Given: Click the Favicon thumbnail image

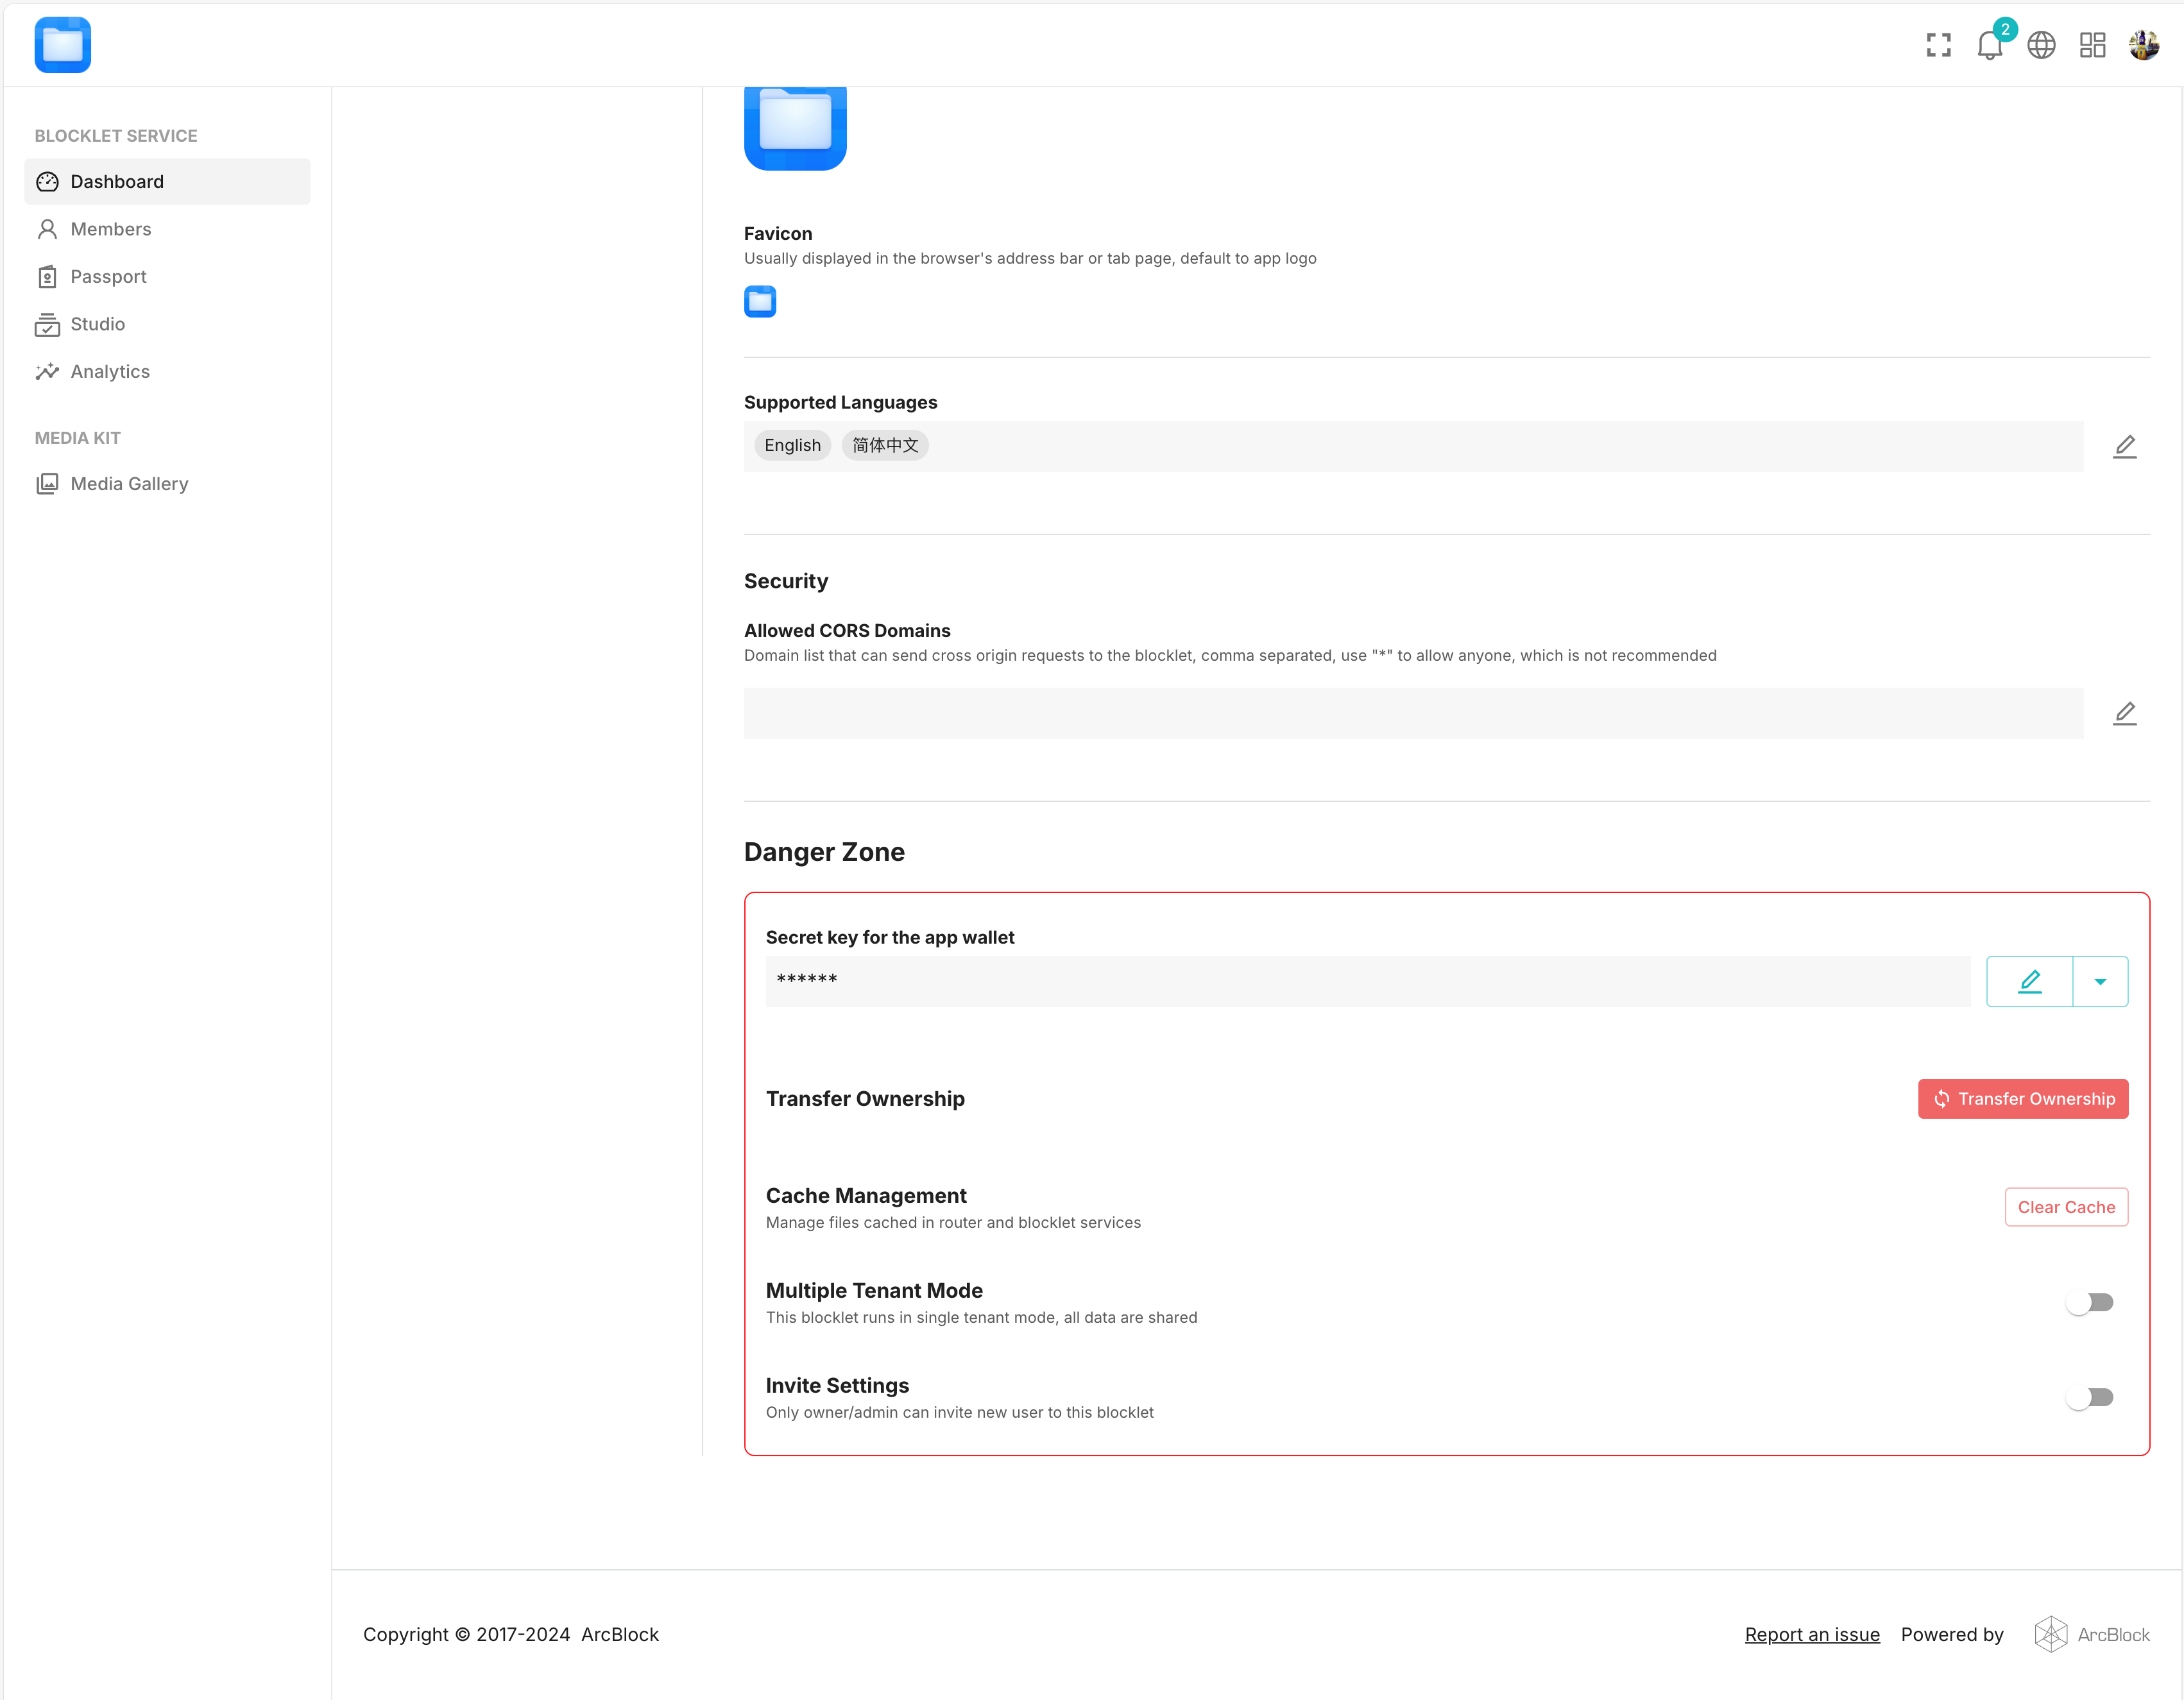Looking at the screenshot, I should click(760, 301).
